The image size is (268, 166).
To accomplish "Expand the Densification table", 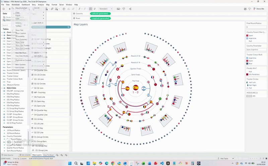I will click(2, 35).
